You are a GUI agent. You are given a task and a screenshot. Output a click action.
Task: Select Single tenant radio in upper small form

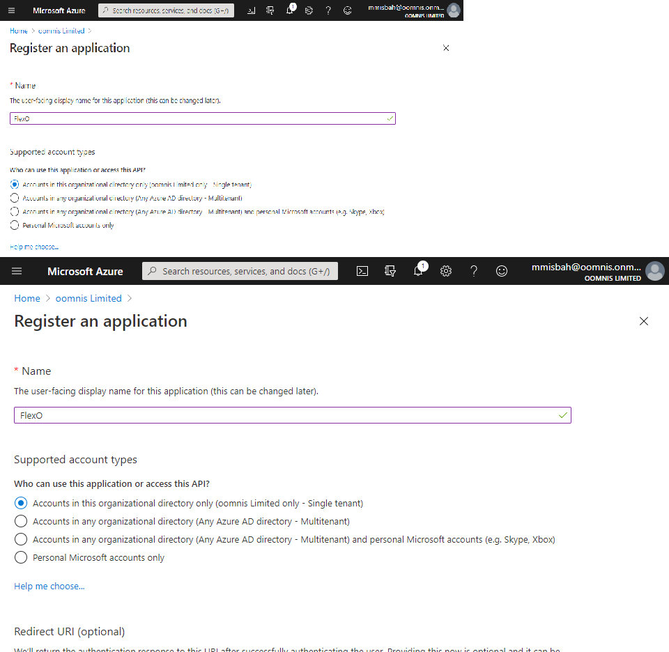pos(15,185)
